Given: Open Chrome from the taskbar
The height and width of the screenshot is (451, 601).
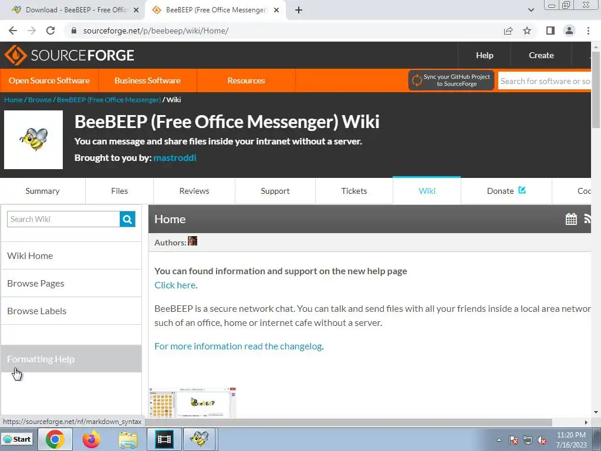Looking at the screenshot, I should [x=55, y=439].
